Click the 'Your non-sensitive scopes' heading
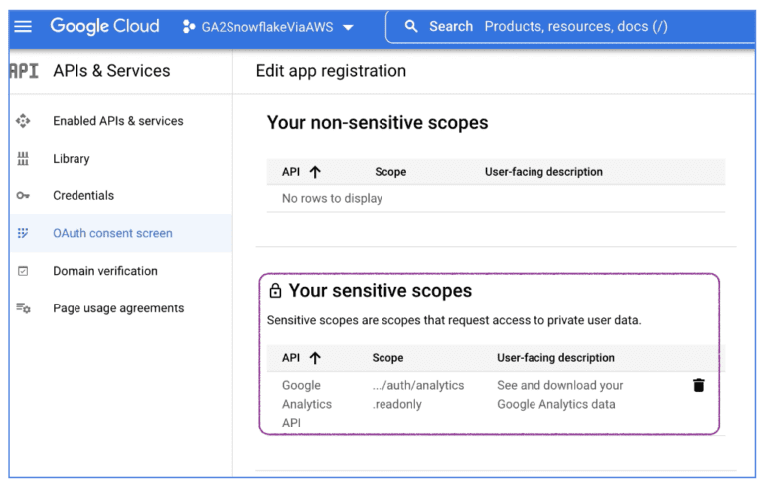The image size is (763, 488). (x=378, y=122)
